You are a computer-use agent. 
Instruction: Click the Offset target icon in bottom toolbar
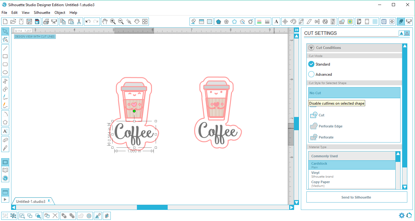pos(89,216)
